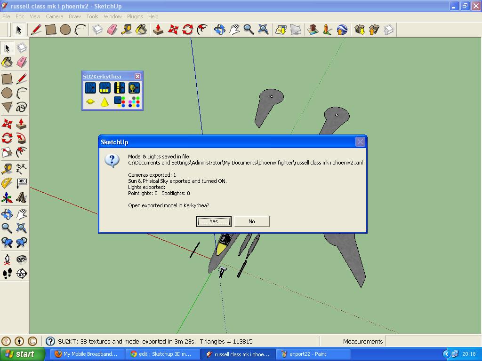Activate the Push/Pull tool in top toolbar
The width and height of the screenshot is (482, 361).
[x=158, y=30]
